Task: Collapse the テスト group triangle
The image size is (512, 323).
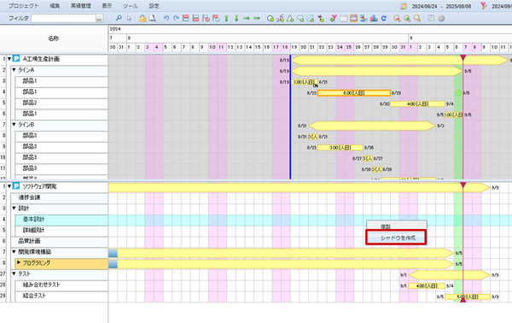Action: (x=14, y=273)
